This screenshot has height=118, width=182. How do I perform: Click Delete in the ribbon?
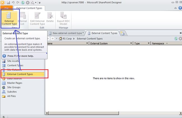(50, 17)
